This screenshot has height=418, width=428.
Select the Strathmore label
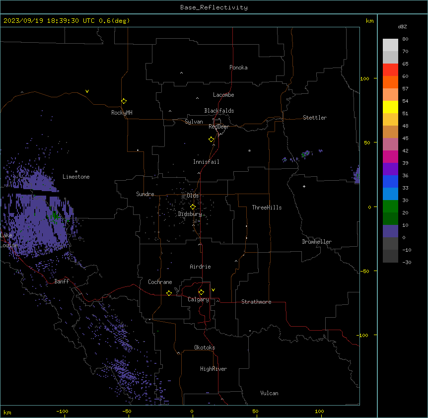click(256, 302)
